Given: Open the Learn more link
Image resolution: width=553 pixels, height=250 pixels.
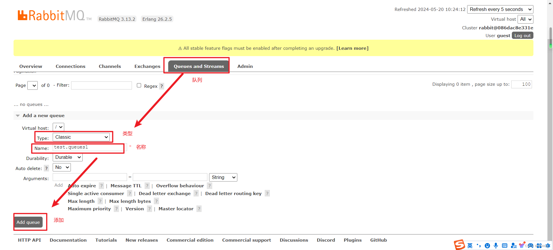Looking at the screenshot, I should pos(353,48).
